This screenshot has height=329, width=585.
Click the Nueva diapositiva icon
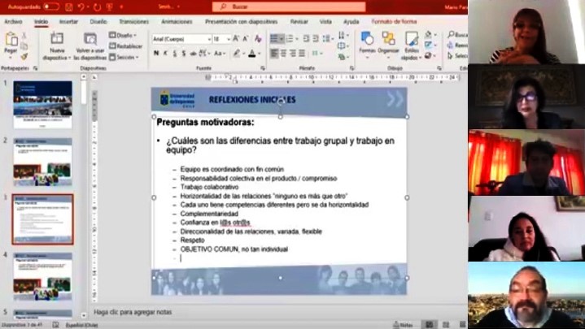pos(57,39)
